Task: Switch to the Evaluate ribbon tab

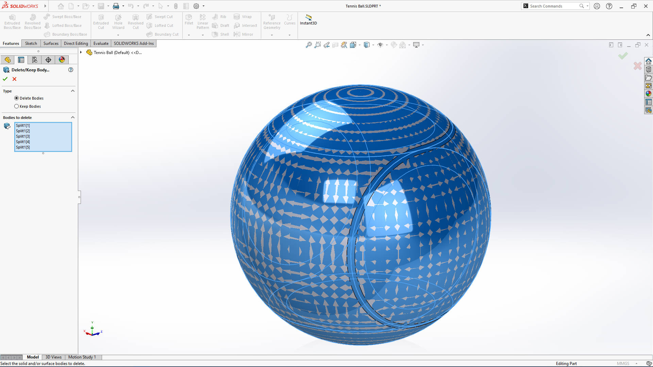Action: 101,43
